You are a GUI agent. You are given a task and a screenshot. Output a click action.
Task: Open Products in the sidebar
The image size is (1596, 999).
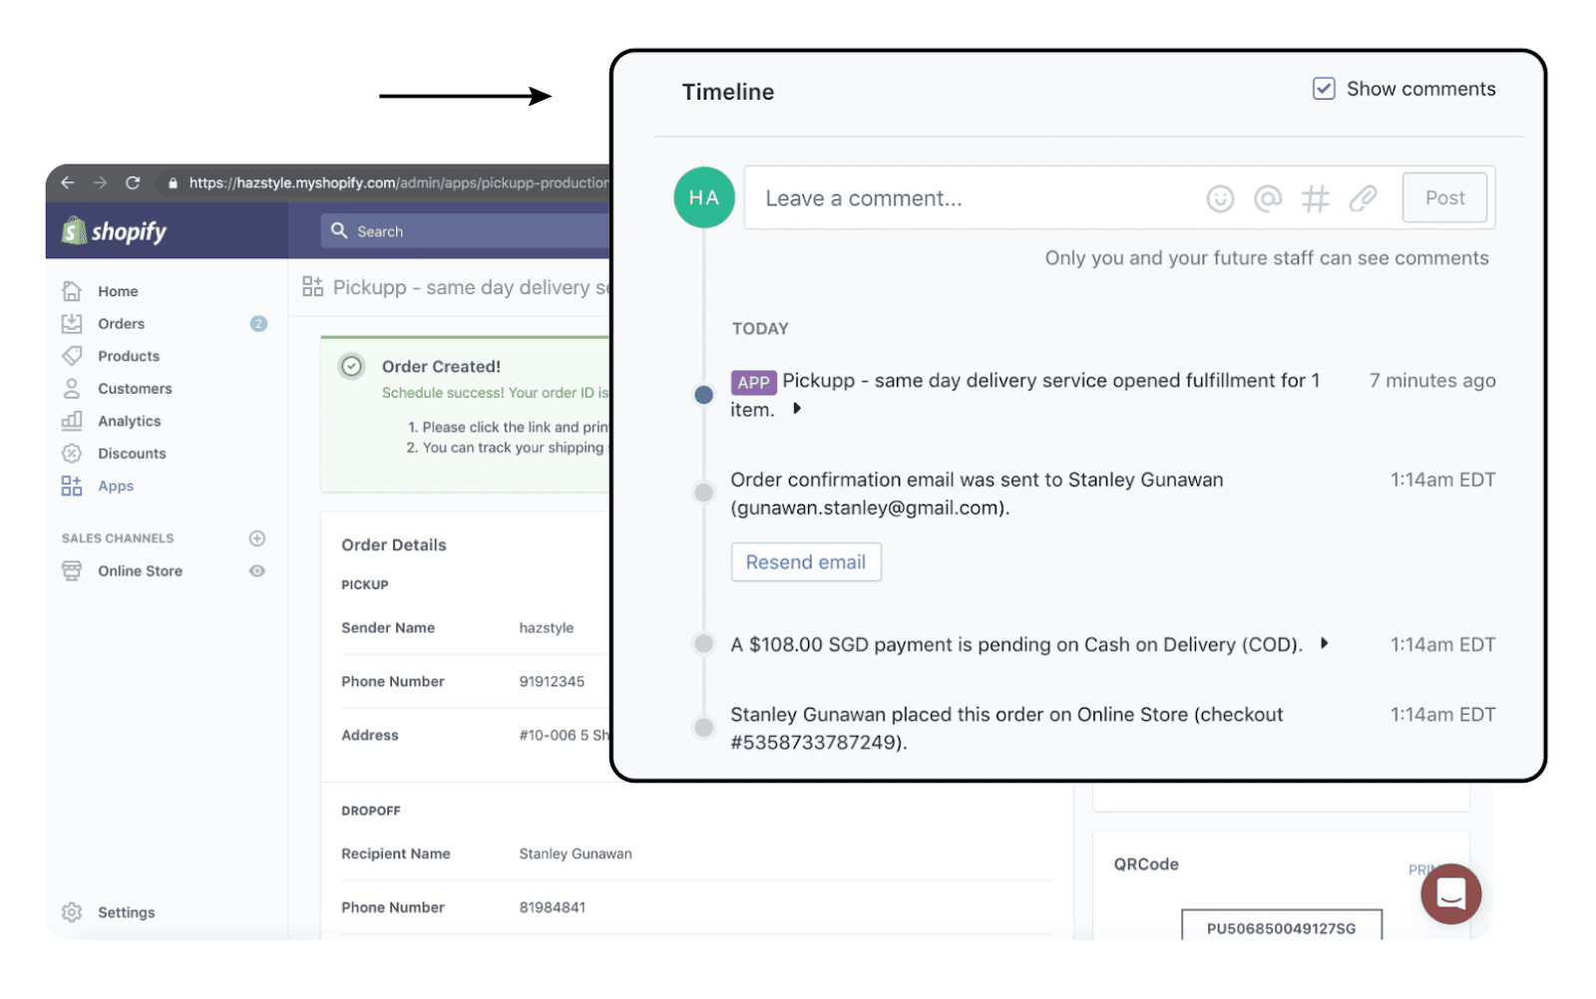click(x=129, y=356)
